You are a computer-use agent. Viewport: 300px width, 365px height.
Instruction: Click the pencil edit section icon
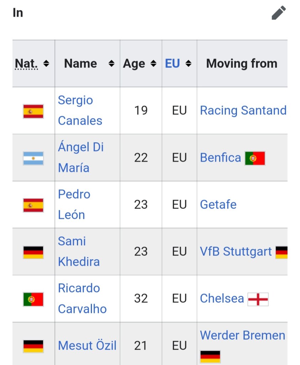click(x=279, y=13)
